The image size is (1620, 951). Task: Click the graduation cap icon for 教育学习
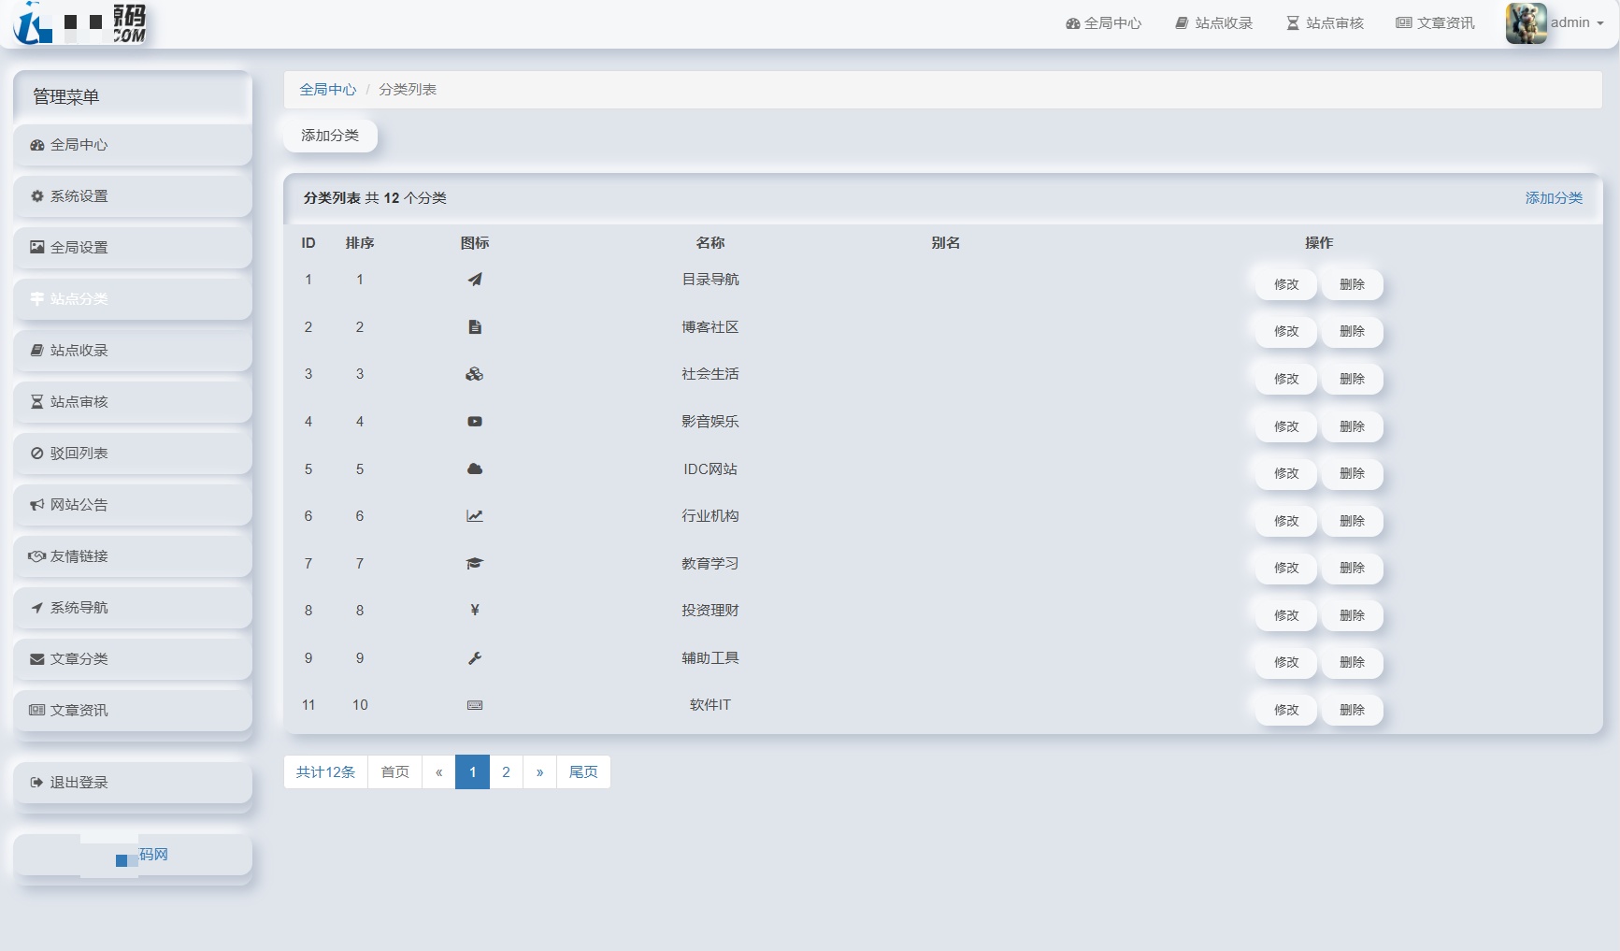pyautogui.click(x=475, y=564)
